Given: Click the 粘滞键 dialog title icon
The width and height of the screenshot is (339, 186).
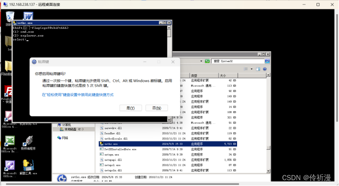Looking at the screenshot, I should (x=34, y=62).
